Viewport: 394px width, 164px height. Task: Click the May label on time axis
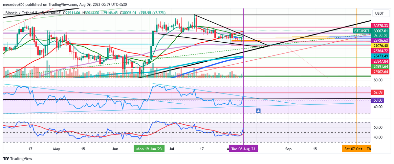point(57,149)
